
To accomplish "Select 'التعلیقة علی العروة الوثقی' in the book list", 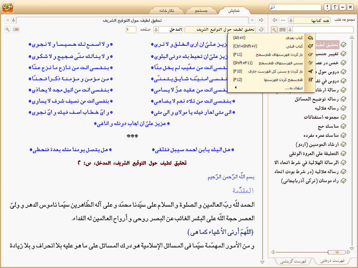I will point(314,154).
